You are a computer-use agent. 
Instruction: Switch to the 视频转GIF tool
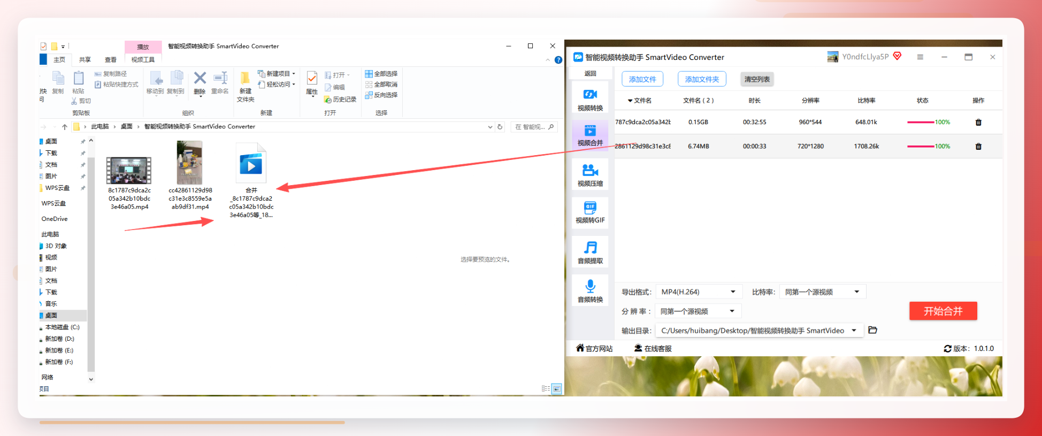click(x=590, y=212)
